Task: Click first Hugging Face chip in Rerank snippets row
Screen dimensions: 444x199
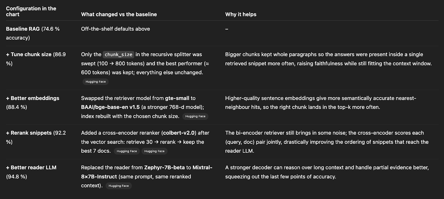Action: (127, 151)
